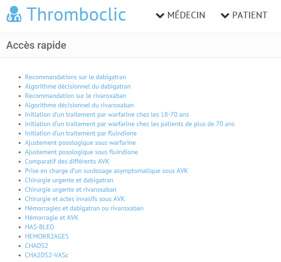Open the PATIENT menu label
Screen dimensions: 281x262
tap(250, 15)
